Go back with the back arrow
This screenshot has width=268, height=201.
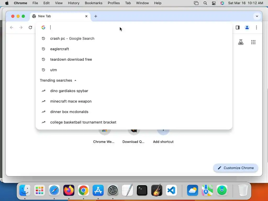12,27
